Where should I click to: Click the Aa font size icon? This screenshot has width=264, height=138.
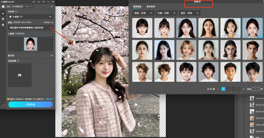(38, 2)
